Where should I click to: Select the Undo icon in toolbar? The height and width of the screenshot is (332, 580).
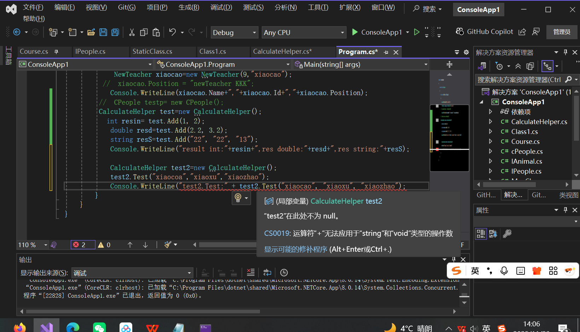(x=173, y=32)
